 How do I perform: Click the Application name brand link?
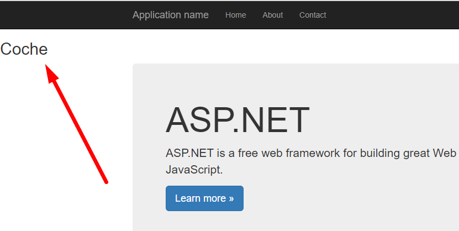click(170, 15)
